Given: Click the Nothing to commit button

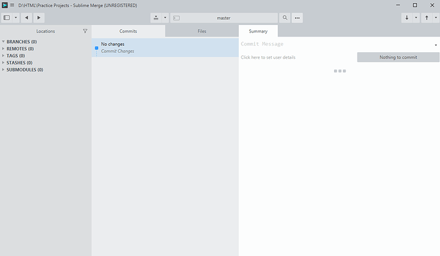Looking at the screenshot, I should (x=398, y=57).
